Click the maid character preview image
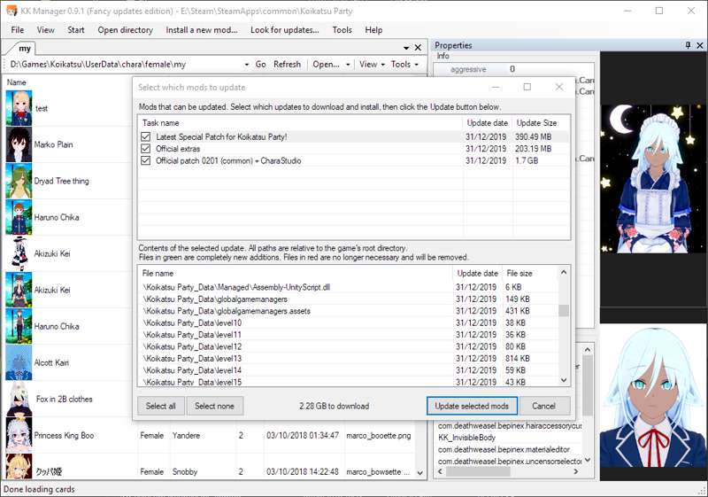Image resolution: width=708 pixels, height=497 pixels. pos(653,178)
